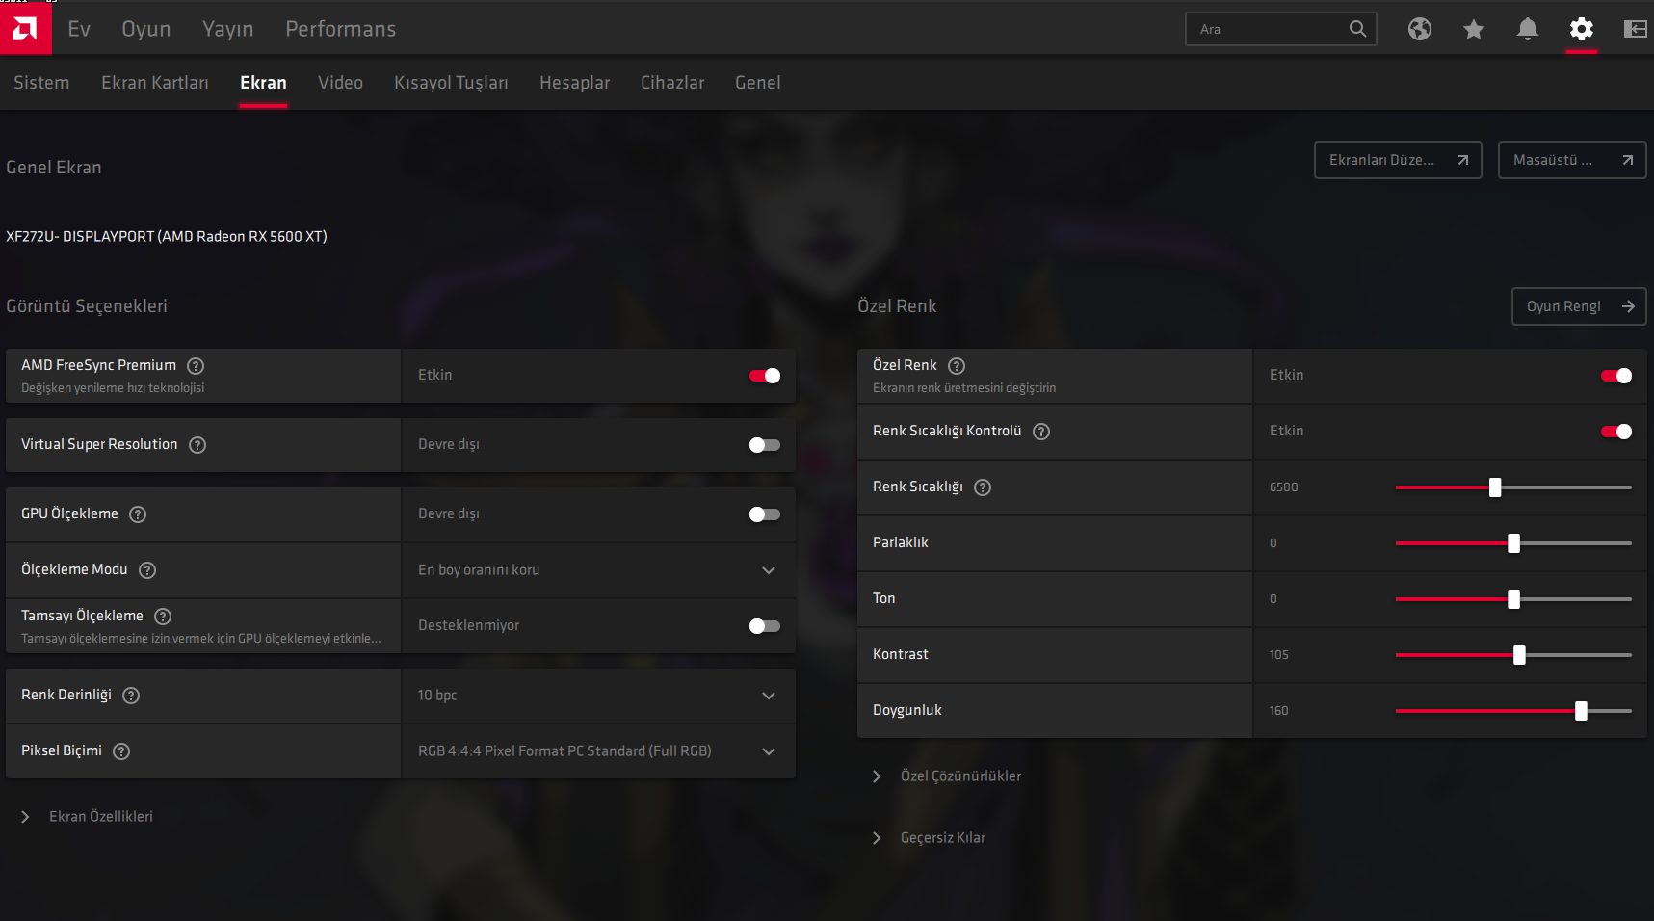Expand Ekran Özellikleri section
1654x921 pixels.
tap(88, 817)
